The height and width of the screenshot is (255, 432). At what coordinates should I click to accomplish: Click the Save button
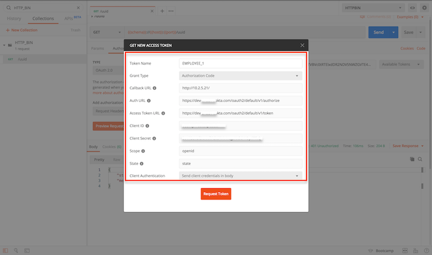click(x=408, y=32)
